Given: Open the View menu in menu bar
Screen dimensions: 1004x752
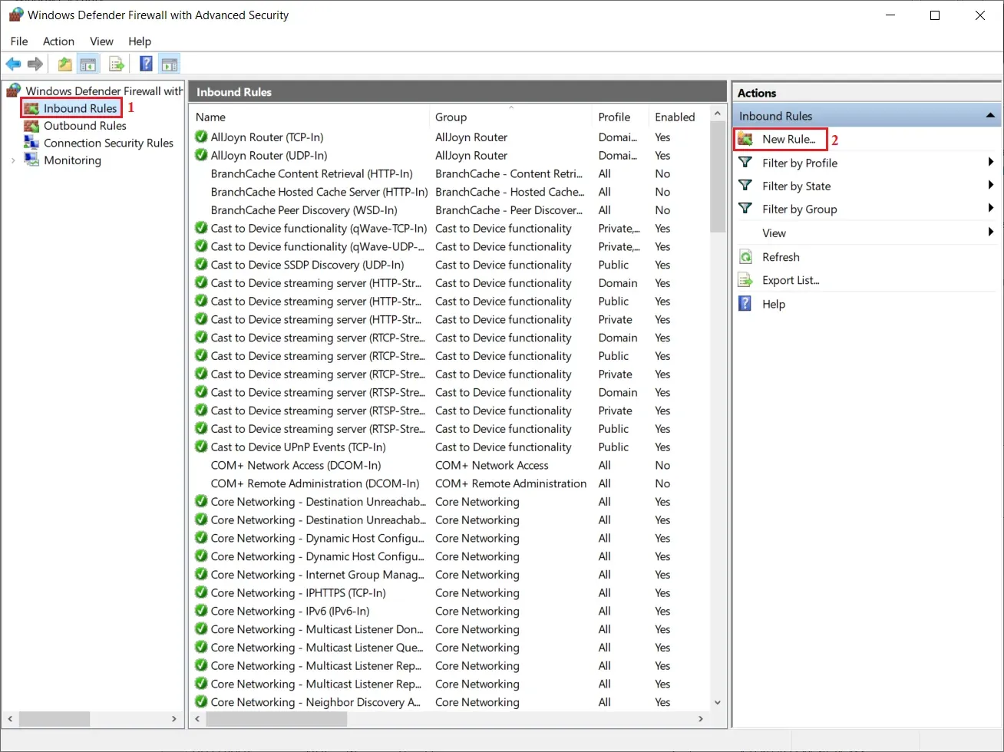Looking at the screenshot, I should tap(101, 41).
